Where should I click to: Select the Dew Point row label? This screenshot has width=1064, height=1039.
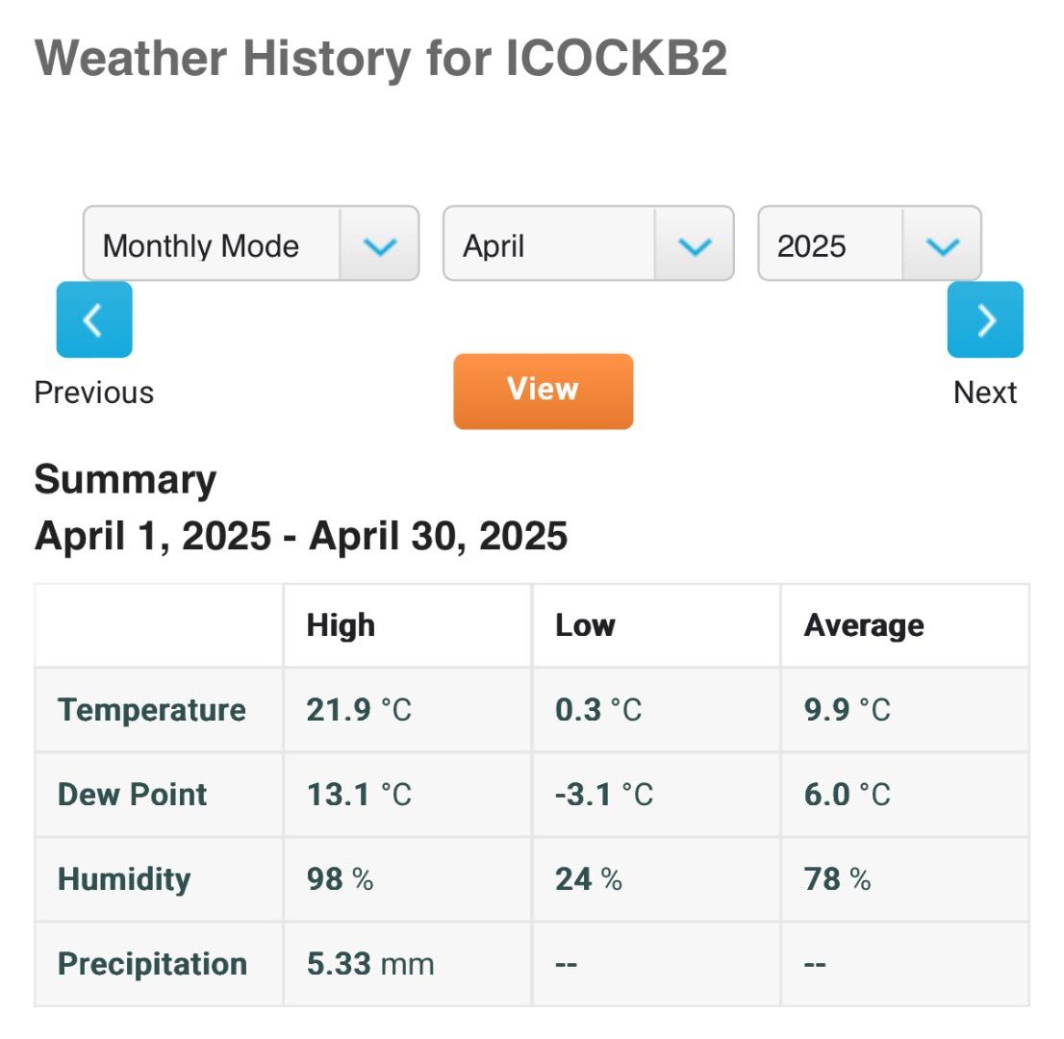click(133, 795)
